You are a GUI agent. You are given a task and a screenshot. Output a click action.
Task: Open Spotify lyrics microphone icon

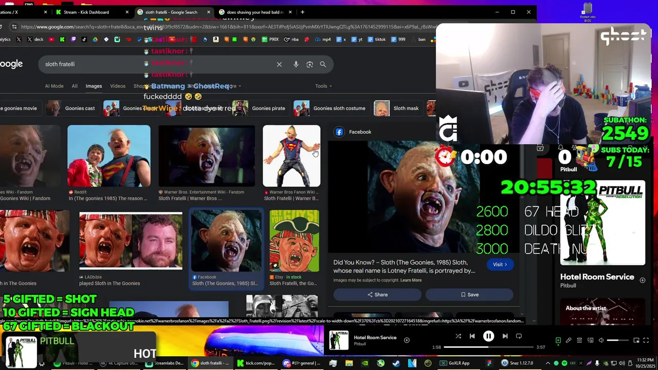click(x=569, y=340)
